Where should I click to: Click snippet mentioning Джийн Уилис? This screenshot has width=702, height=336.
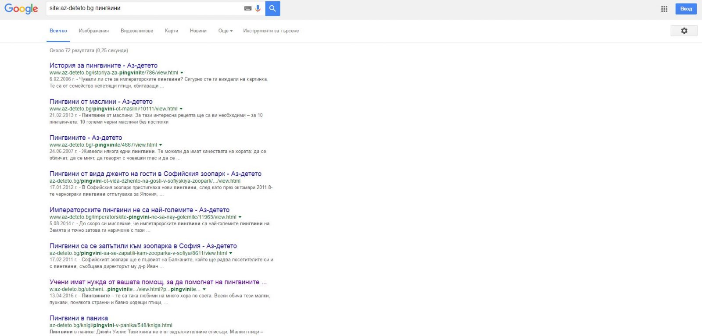(157, 332)
